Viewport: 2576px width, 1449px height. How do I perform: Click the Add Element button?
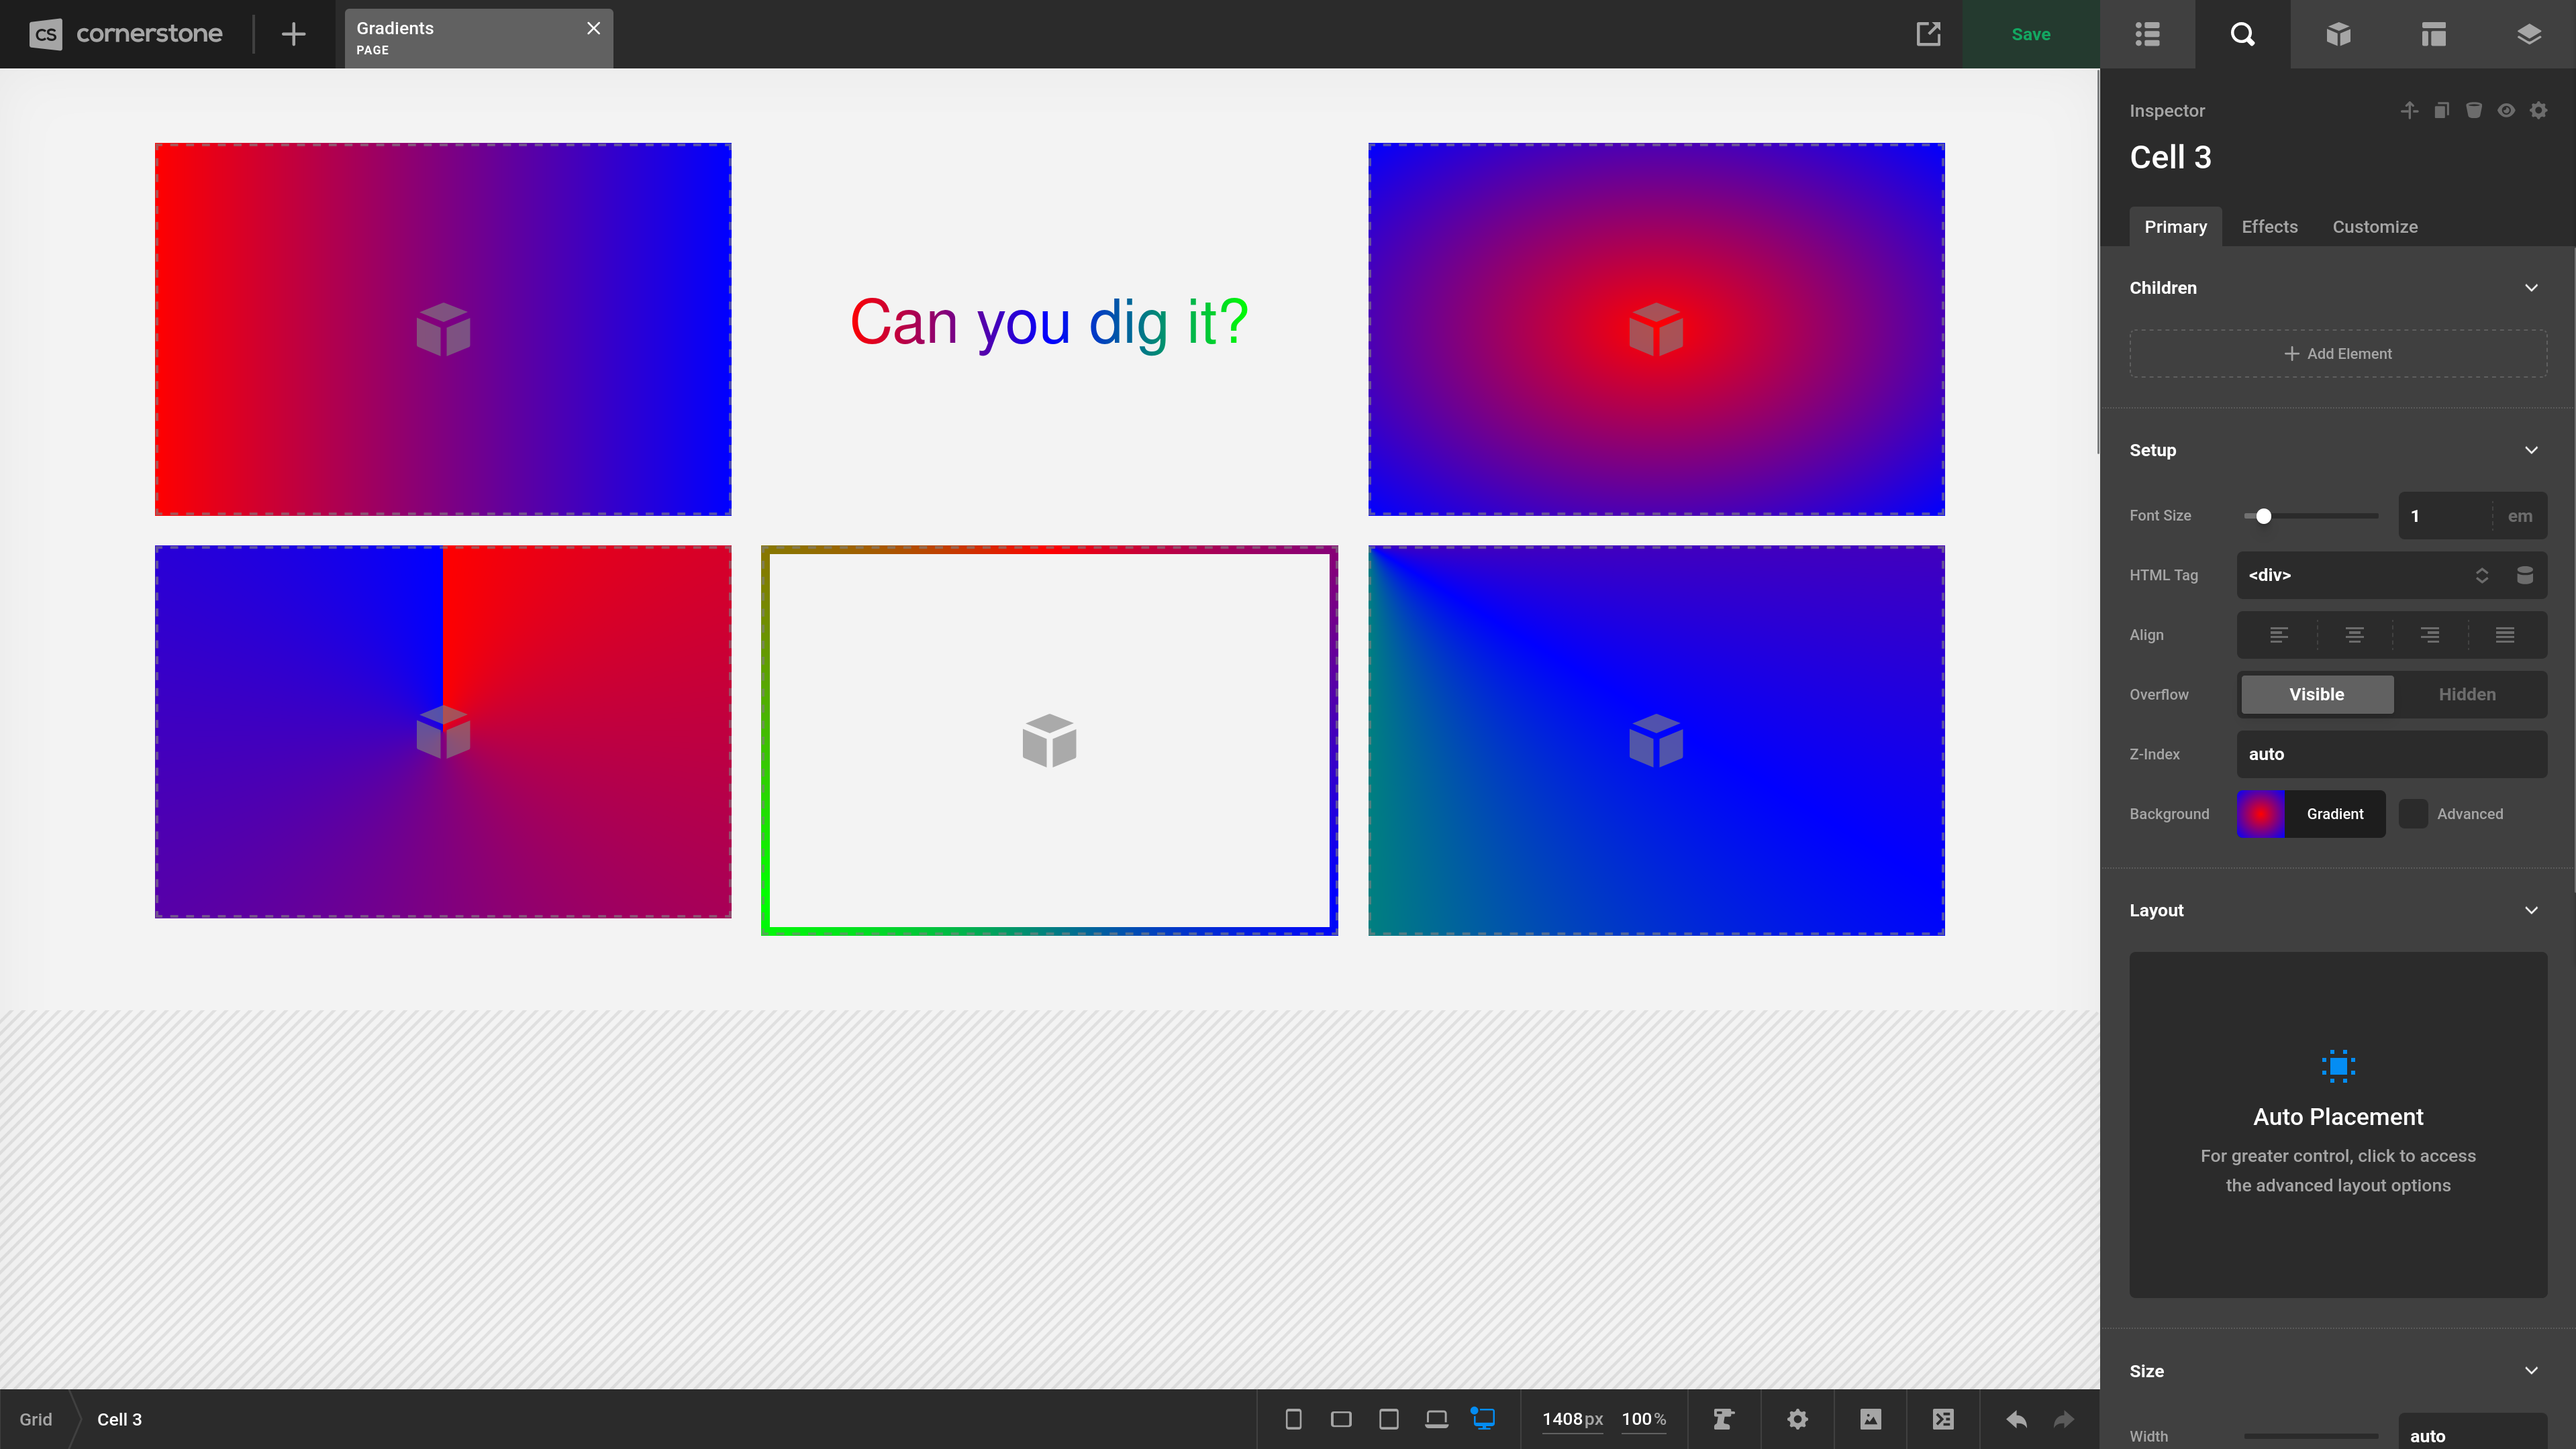click(2338, 353)
